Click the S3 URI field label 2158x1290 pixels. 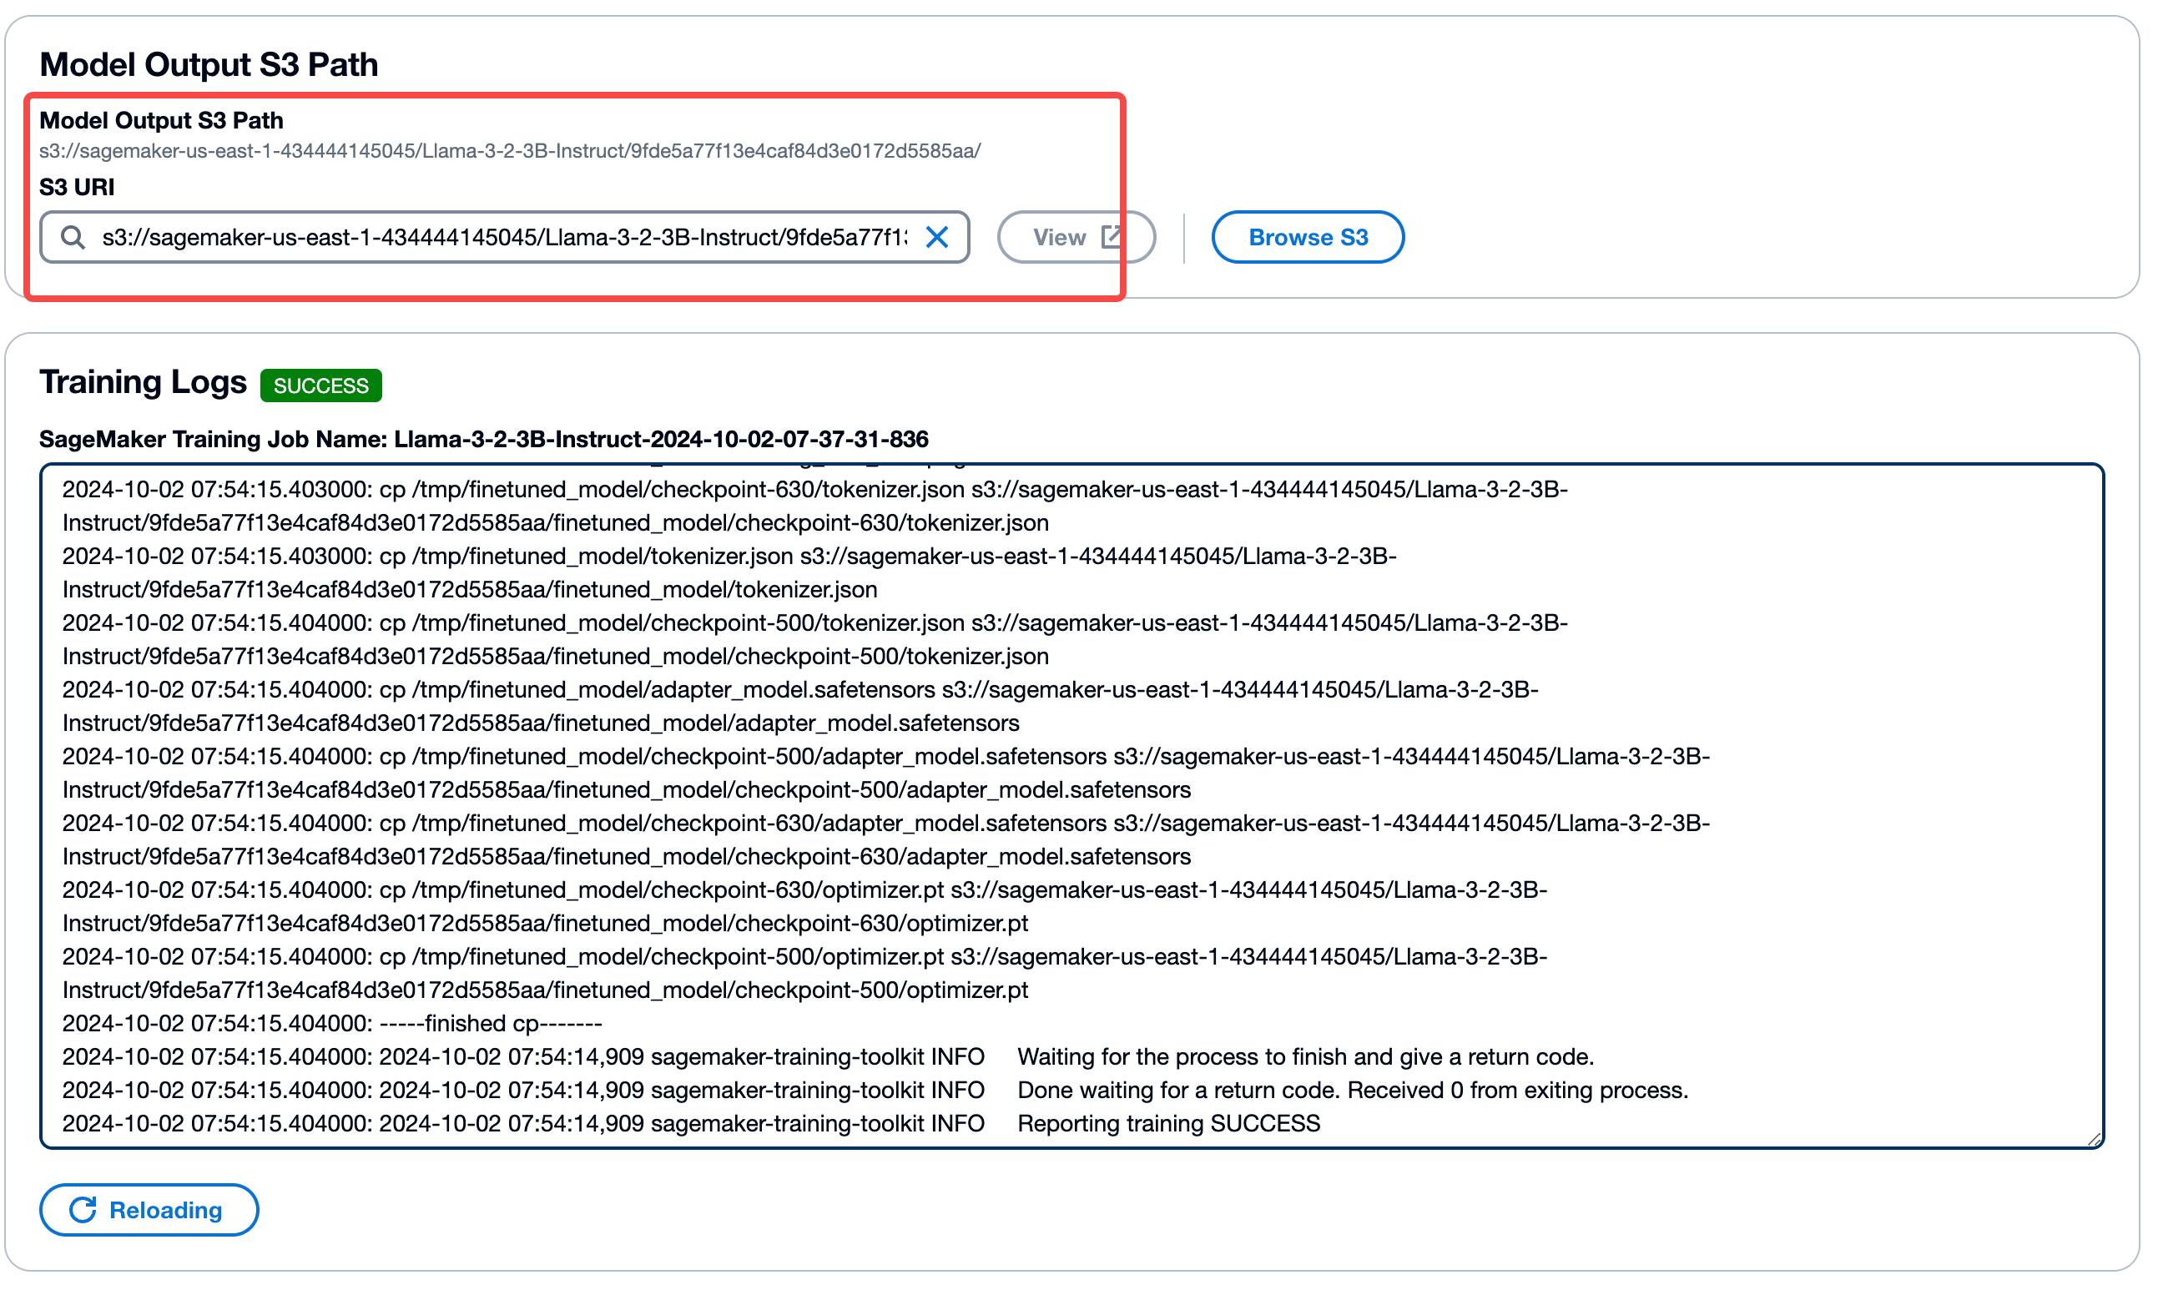point(77,187)
